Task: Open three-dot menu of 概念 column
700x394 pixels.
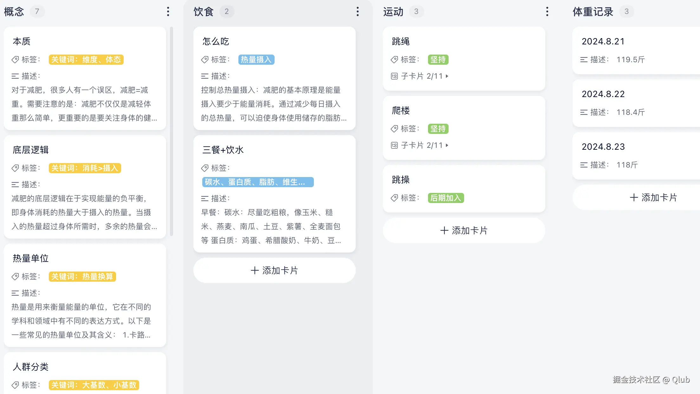Action: (168, 12)
